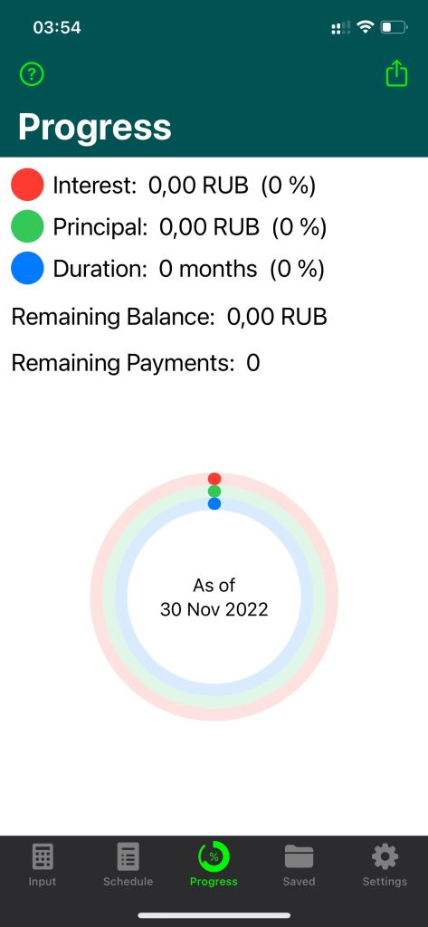Tap the Progress page title
Viewport: 428px width, 927px height.
(95, 127)
